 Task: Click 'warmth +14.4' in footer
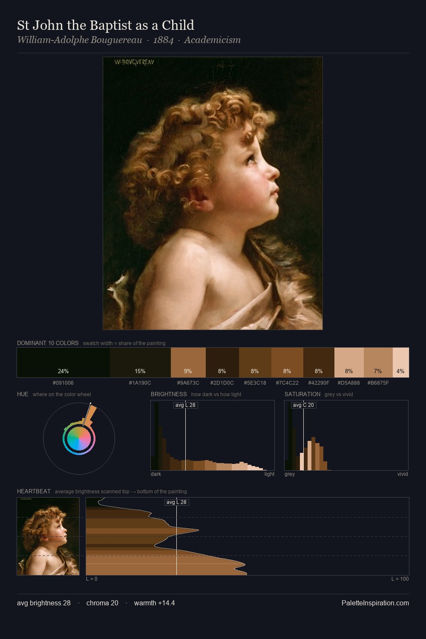click(x=155, y=603)
